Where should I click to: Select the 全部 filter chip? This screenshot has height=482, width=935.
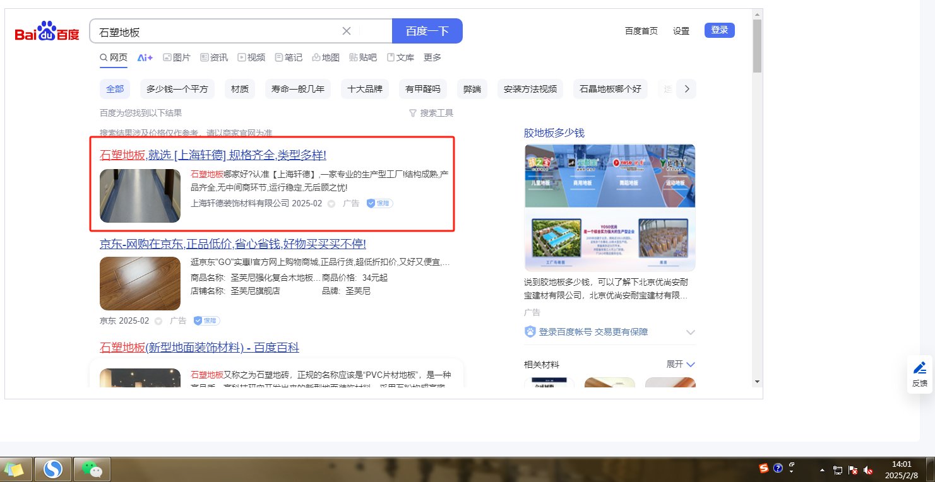115,89
